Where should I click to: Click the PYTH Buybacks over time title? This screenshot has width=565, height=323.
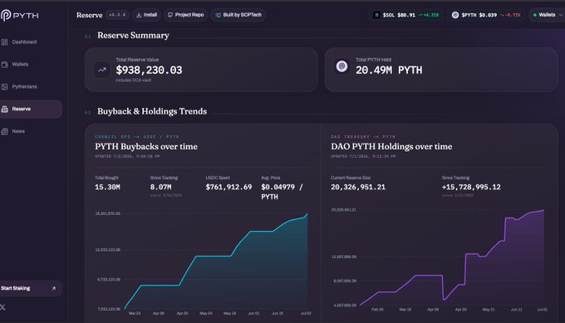point(146,147)
